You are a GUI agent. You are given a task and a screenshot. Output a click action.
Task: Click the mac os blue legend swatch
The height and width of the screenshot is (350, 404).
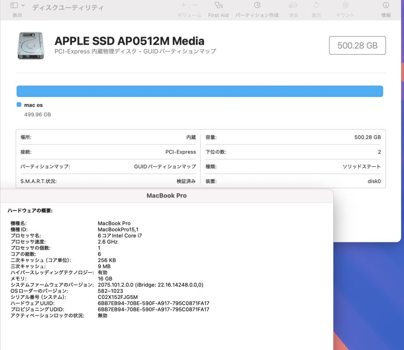19,105
